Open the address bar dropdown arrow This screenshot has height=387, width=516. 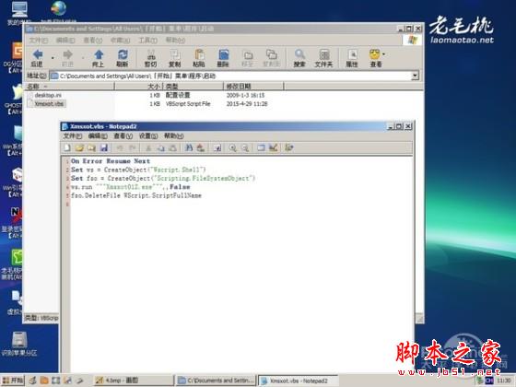[x=415, y=76]
